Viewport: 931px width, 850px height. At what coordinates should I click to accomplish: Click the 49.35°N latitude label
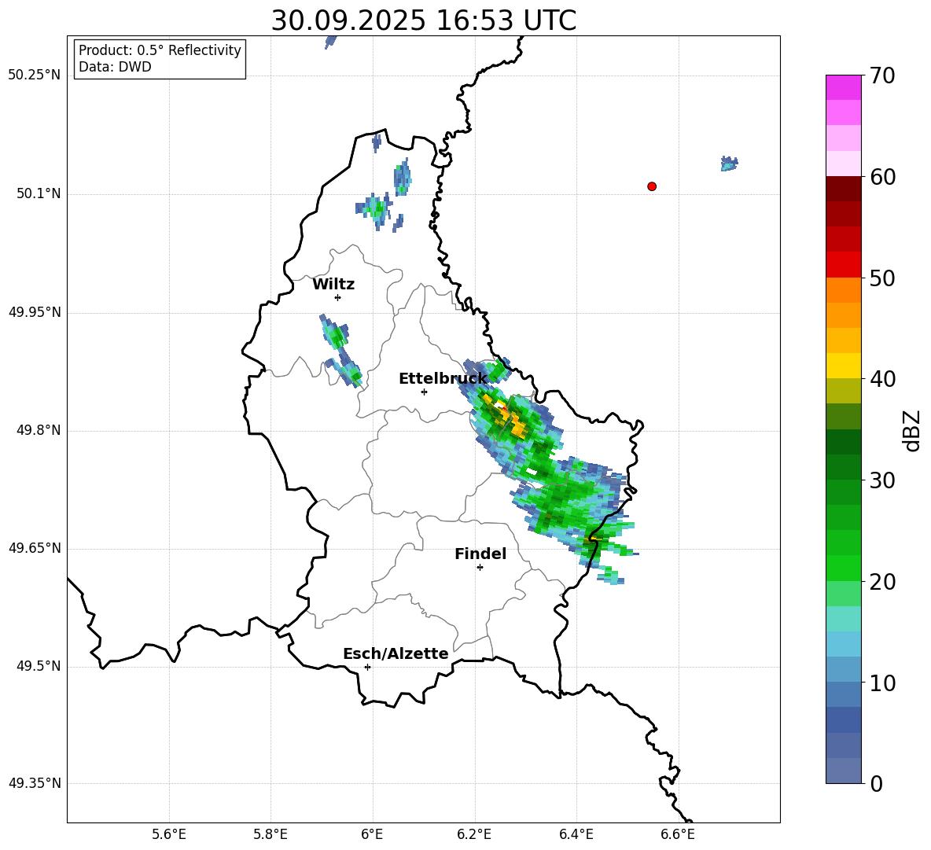[35, 783]
